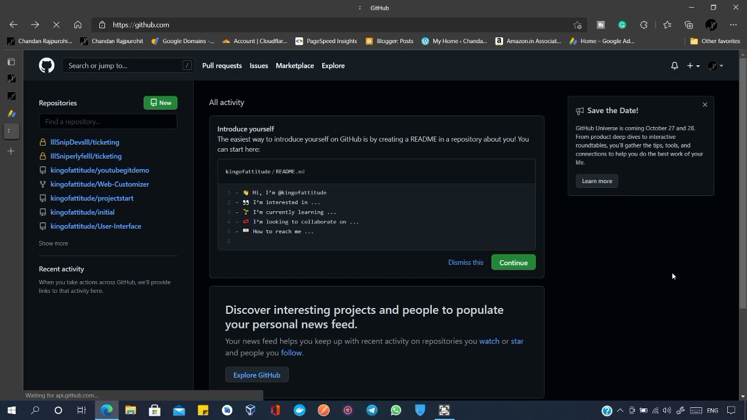Open Task View on taskbar

click(x=82, y=411)
